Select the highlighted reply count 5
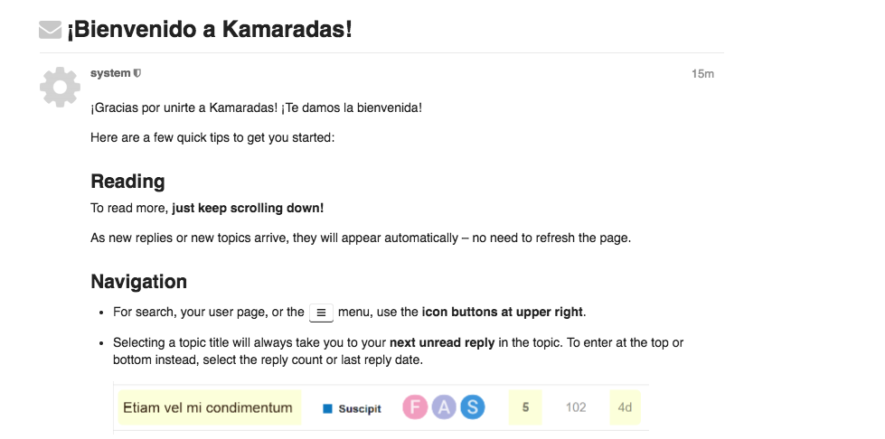This screenshot has height=439, width=885. 525,407
